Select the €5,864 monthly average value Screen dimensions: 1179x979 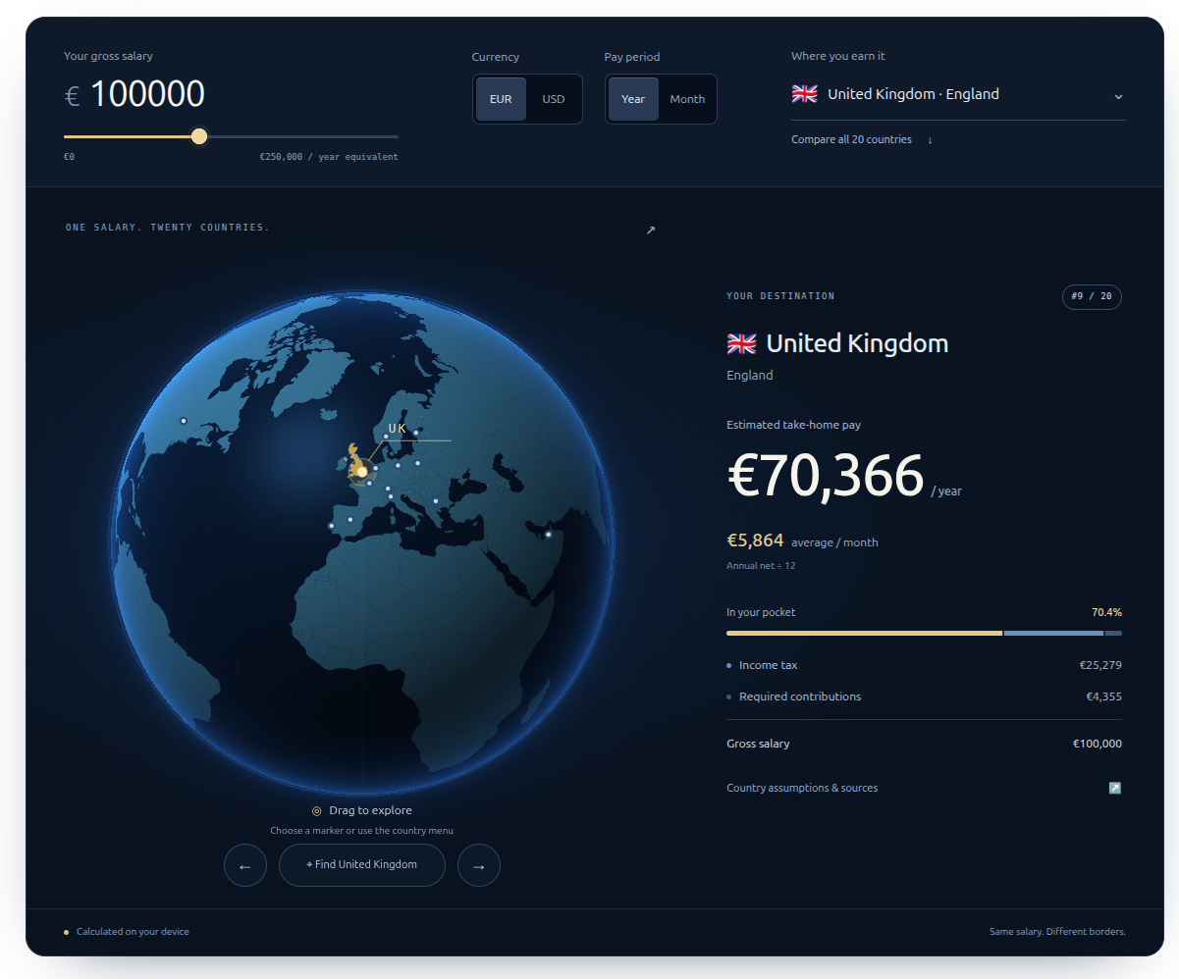(755, 541)
